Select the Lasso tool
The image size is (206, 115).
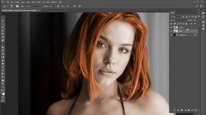(3, 27)
